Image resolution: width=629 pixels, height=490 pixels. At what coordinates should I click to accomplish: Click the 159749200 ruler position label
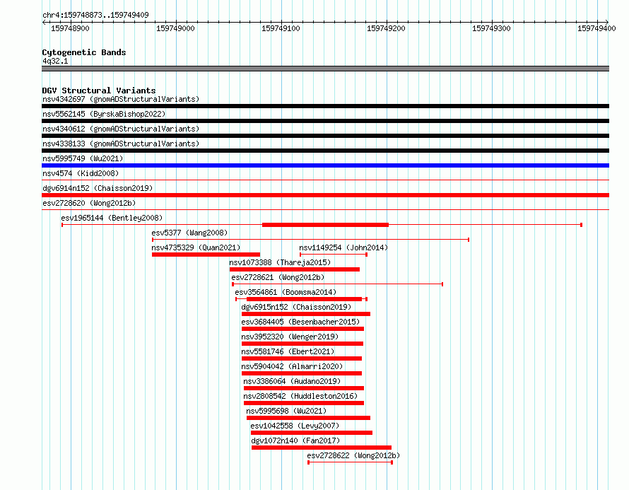pyautogui.click(x=386, y=28)
